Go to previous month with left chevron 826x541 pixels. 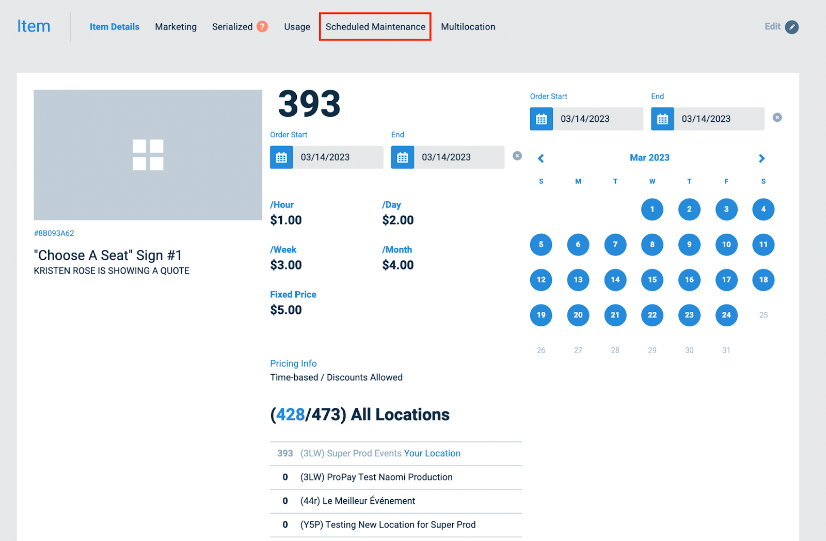pyautogui.click(x=541, y=158)
